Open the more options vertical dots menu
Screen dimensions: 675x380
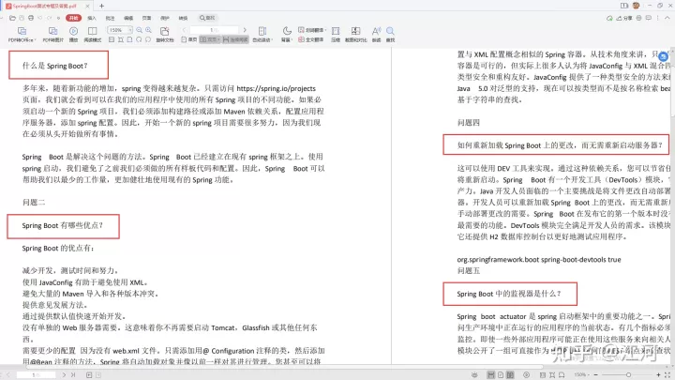[658, 18]
